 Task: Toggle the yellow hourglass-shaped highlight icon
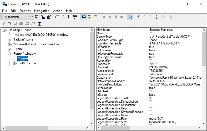click(89, 17)
